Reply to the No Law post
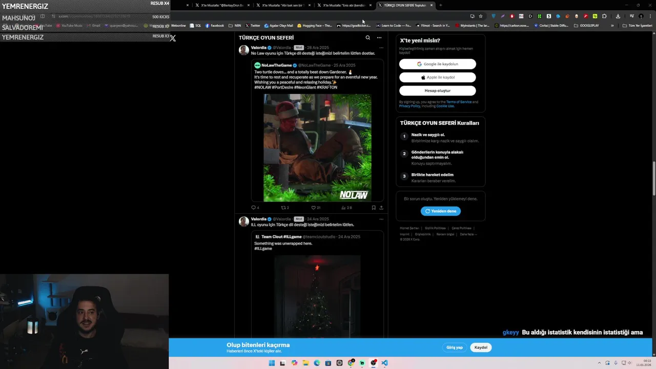 [x=255, y=208]
